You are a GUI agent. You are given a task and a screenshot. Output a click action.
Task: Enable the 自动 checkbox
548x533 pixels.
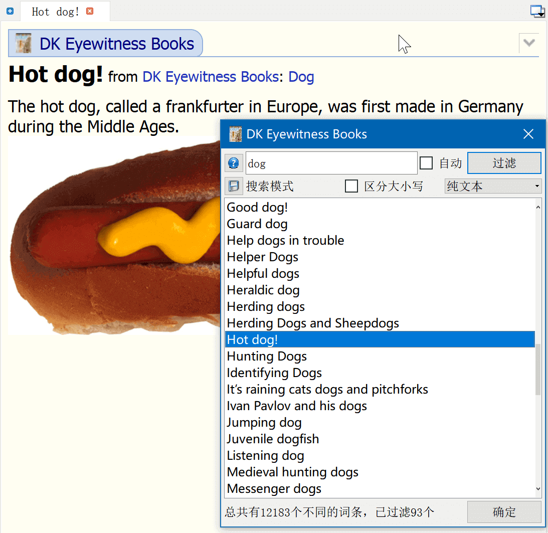(x=426, y=163)
